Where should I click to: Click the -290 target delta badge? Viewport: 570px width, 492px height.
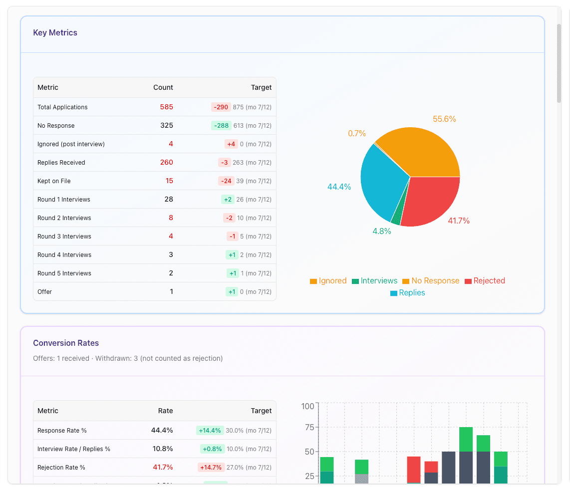222,107
